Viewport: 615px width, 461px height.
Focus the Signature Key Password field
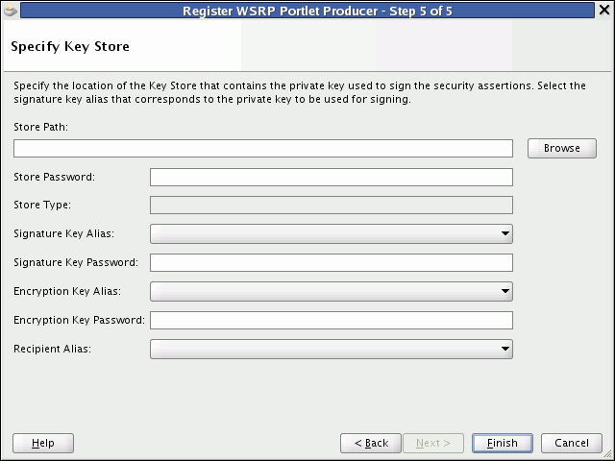coord(332,262)
